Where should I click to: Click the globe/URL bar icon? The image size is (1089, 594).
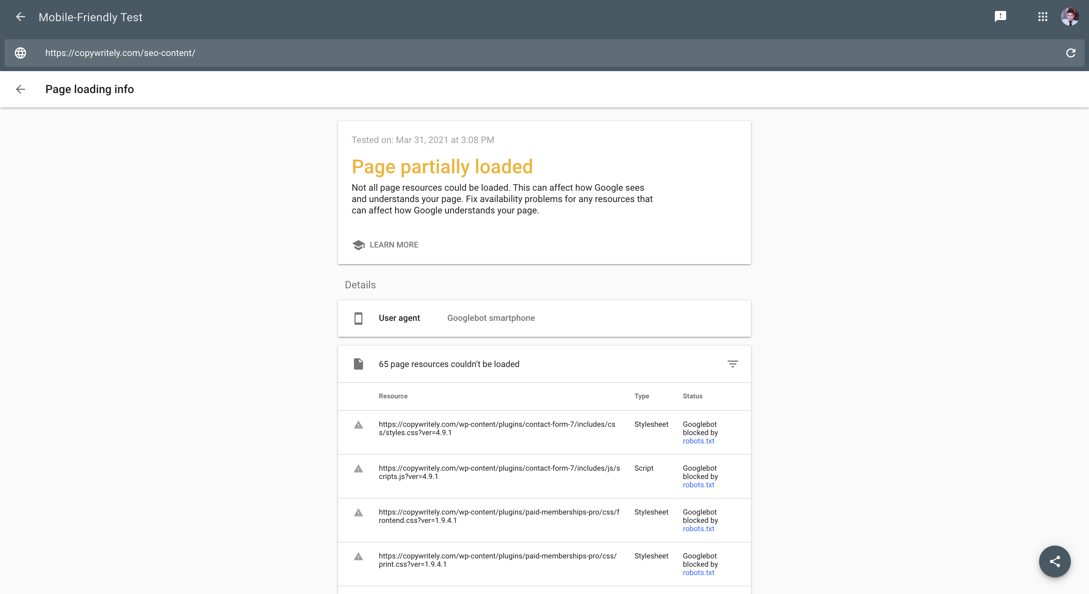pos(20,53)
